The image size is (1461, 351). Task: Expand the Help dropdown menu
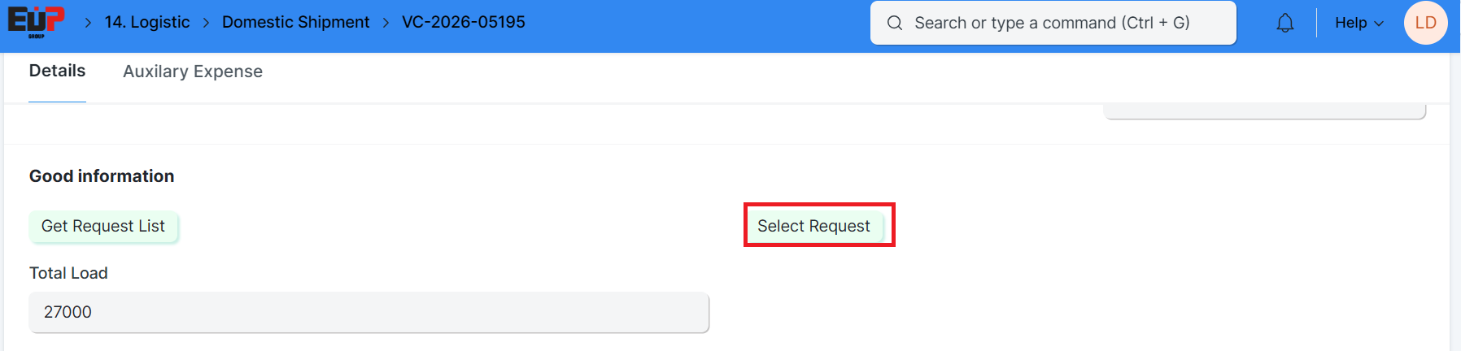click(x=1351, y=23)
